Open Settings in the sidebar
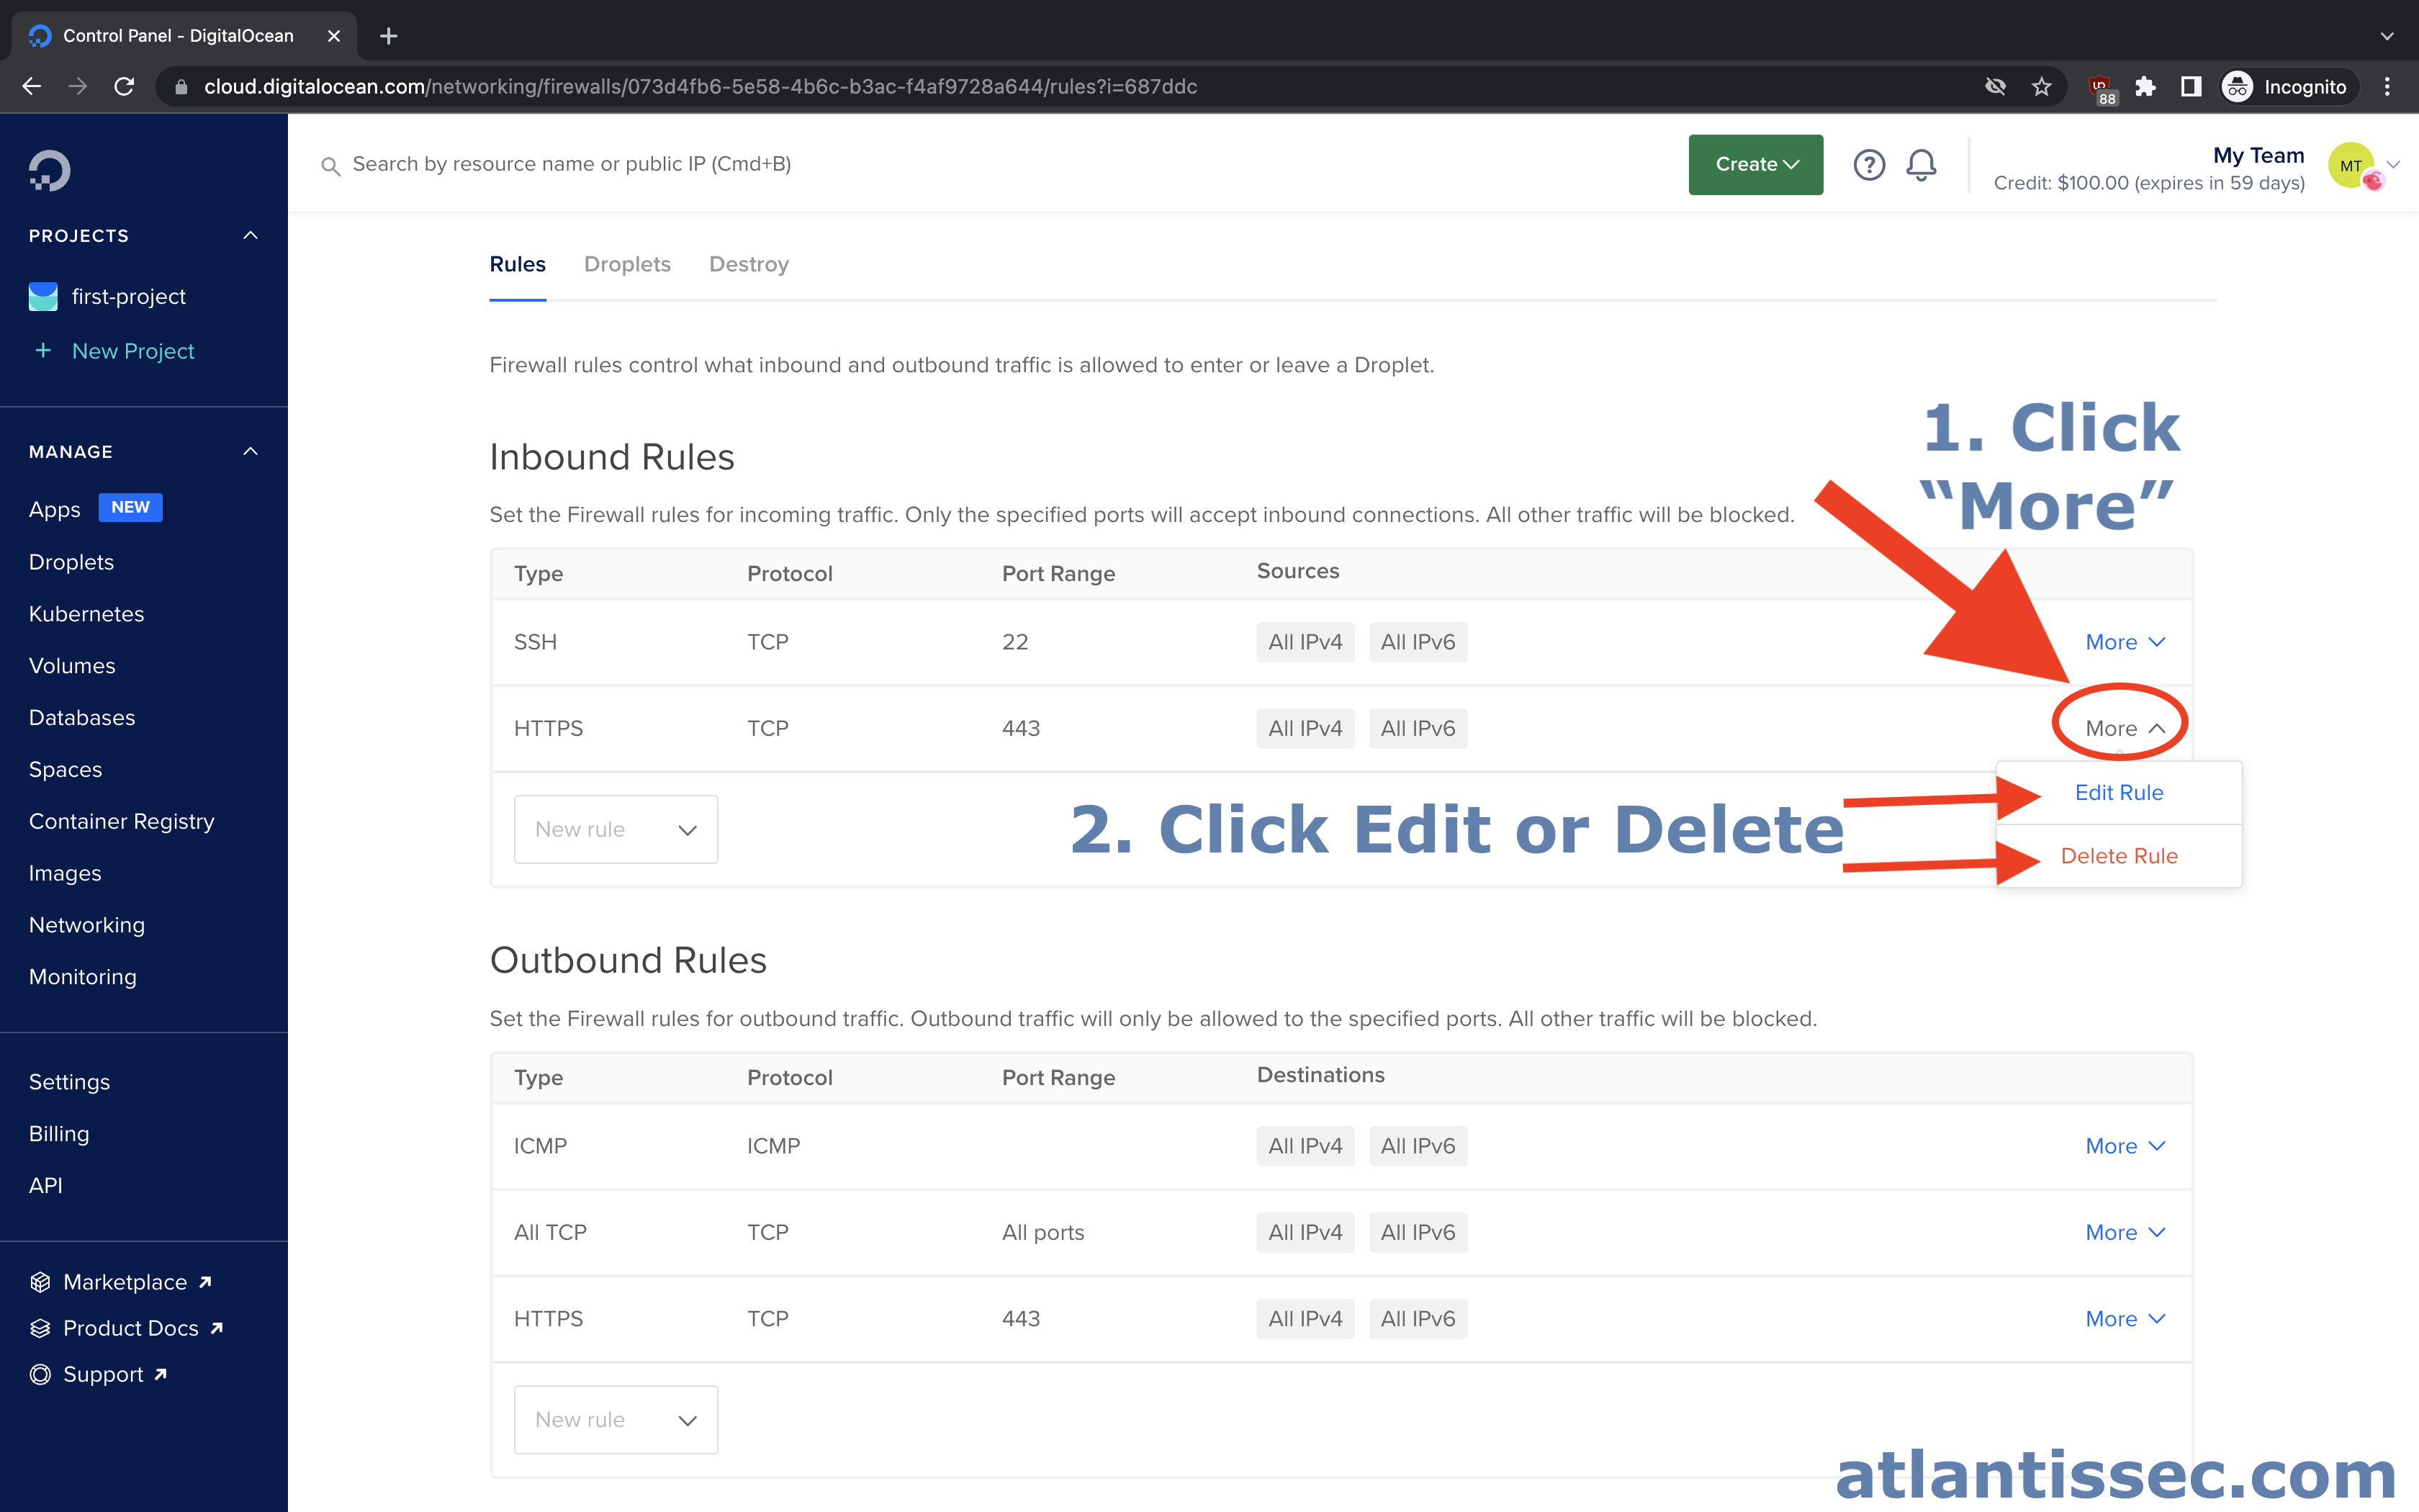Screen dimensions: 2419x1512 [x=69, y=1082]
